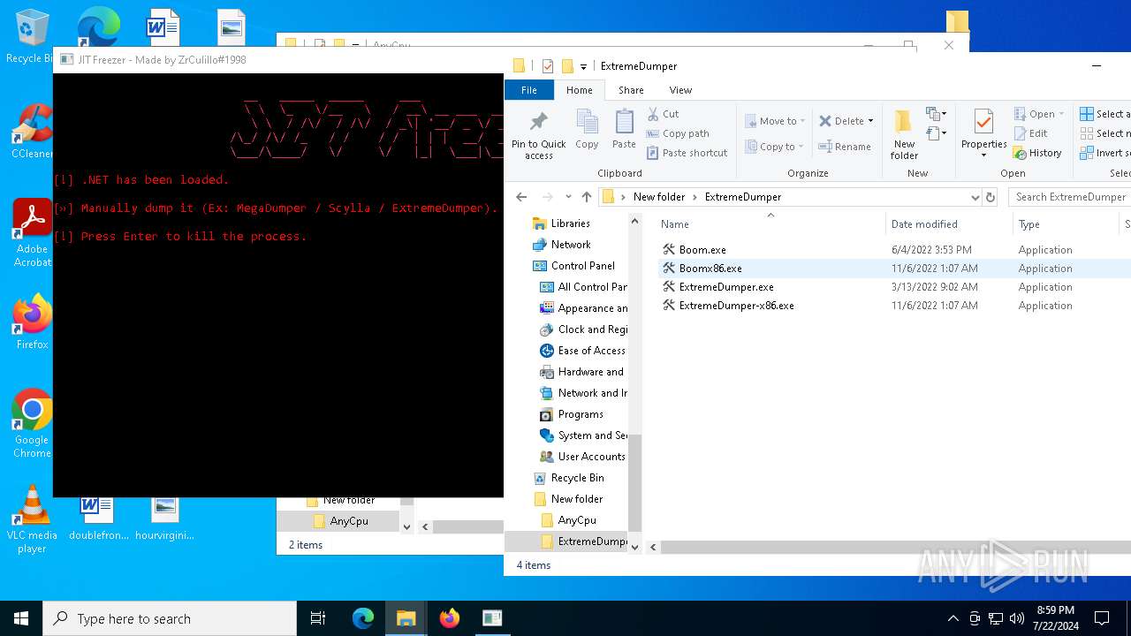Click the New folder icon

[x=904, y=122]
